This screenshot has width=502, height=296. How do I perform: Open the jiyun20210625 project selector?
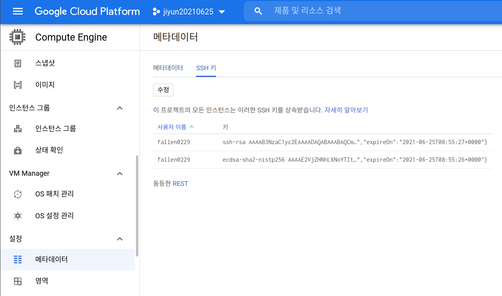coord(189,12)
